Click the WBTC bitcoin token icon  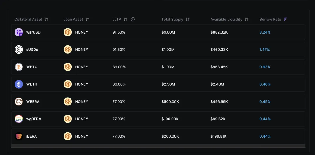pos(19,67)
